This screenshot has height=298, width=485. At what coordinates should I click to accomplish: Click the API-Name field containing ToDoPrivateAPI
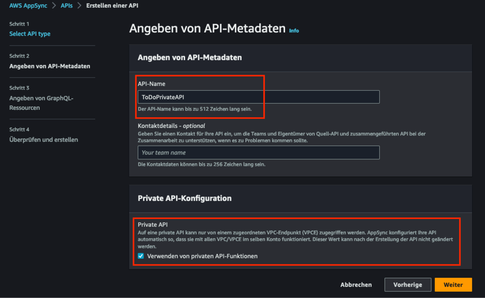coord(258,96)
